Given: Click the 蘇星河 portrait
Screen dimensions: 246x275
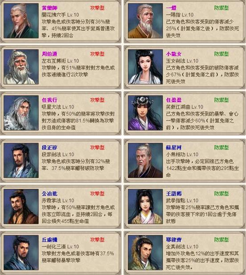Looking at the screenshot, I should [x=145, y=160].
